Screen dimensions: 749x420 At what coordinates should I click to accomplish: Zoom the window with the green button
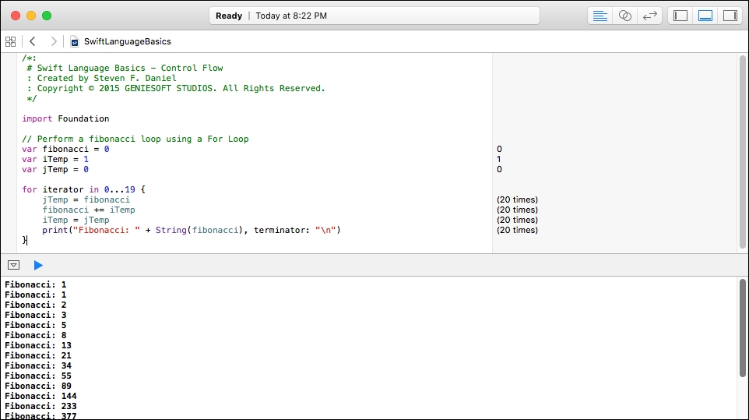pos(47,16)
